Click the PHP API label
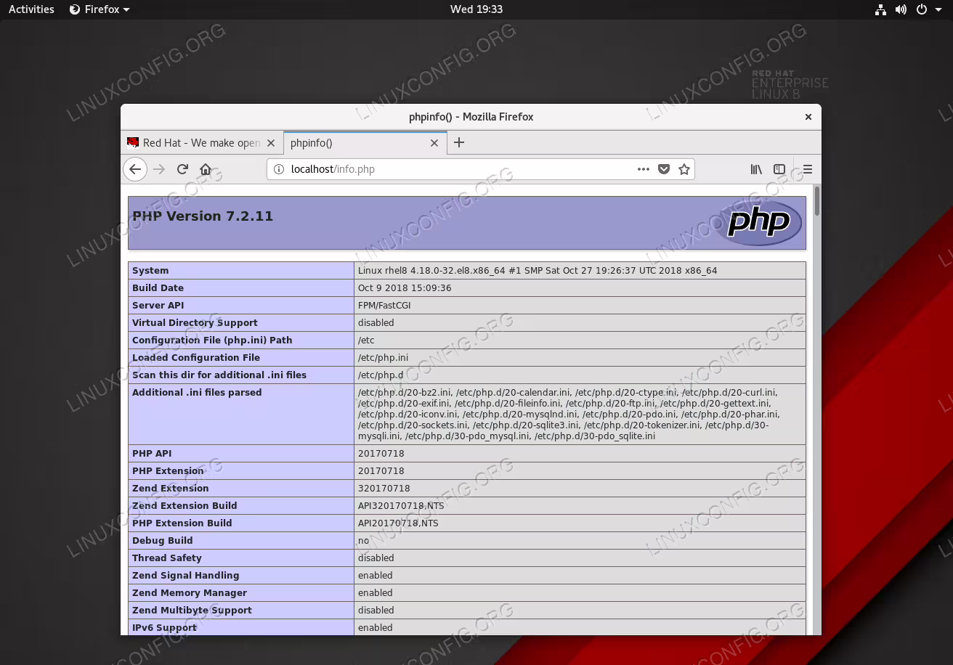Viewport: 953px width, 665px height. (x=152, y=454)
